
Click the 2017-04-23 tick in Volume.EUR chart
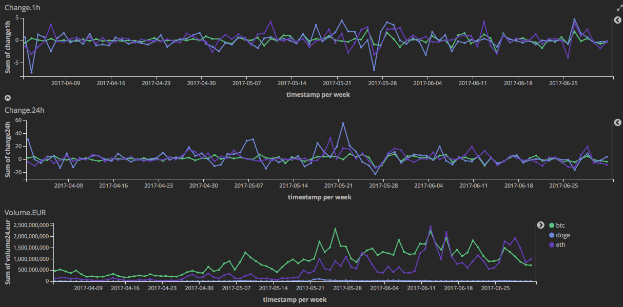163,288
